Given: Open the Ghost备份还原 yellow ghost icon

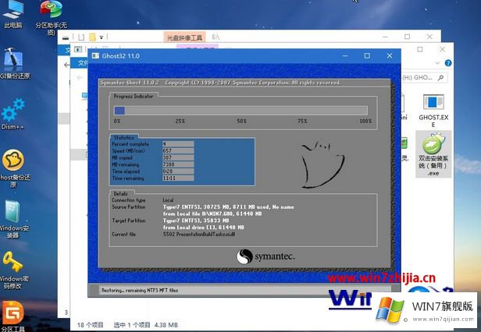Looking at the screenshot, I should click(x=14, y=168).
